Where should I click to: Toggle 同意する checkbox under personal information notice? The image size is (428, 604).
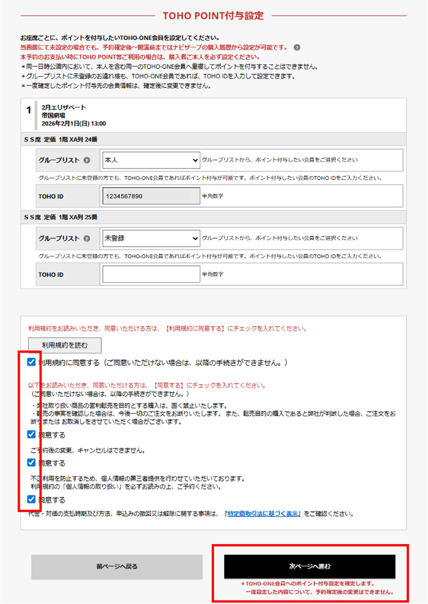pyautogui.click(x=31, y=499)
